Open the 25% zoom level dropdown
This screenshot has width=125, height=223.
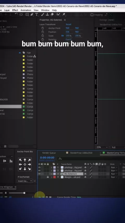[102, 147]
